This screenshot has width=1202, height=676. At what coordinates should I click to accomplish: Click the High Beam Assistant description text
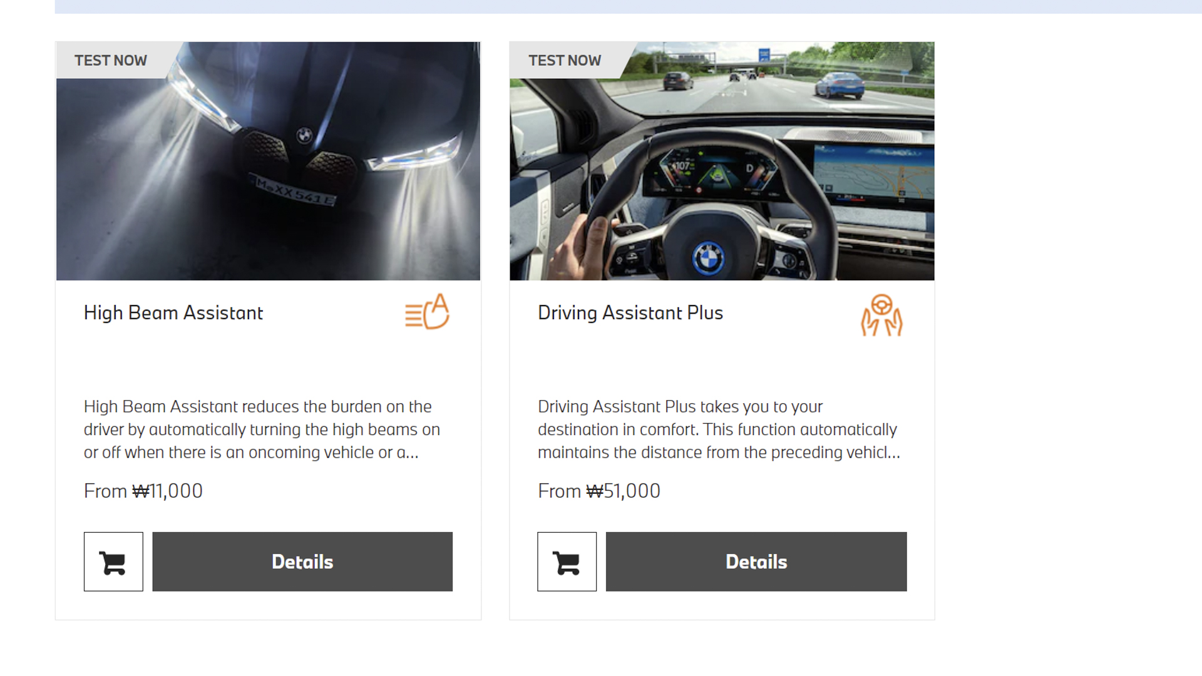point(262,429)
